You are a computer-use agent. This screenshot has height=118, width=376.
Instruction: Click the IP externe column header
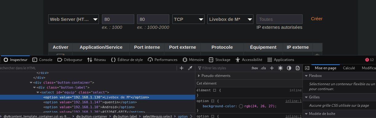pos(298,47)
